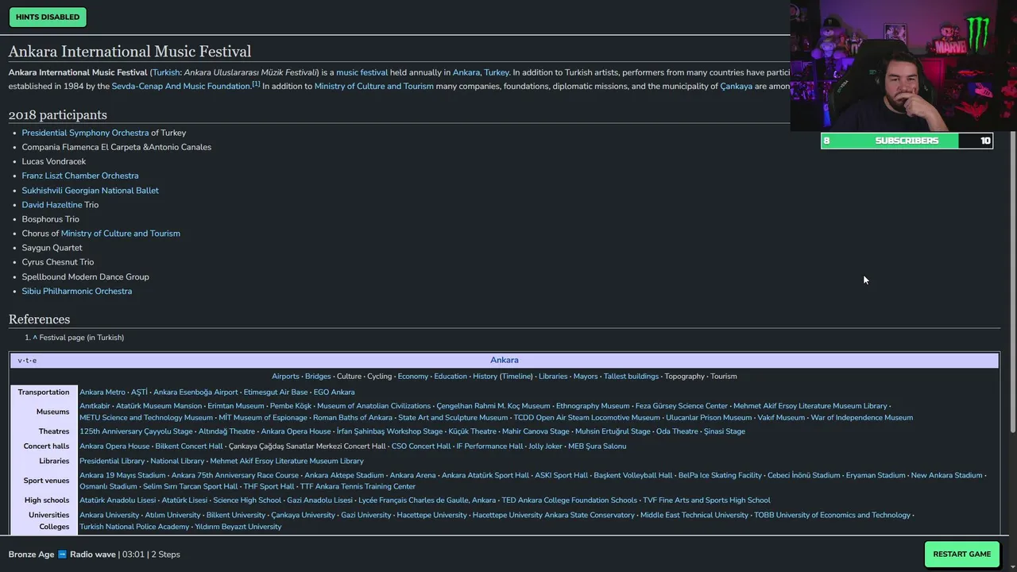Open the Küçük Theatre link
This screenshot has height=572, width=1017.
(472, 431)
